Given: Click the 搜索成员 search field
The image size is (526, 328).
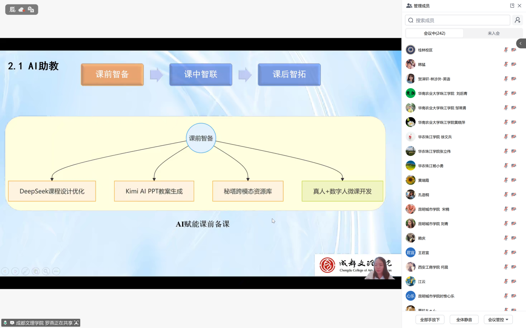Looking at the screenshot, I should click(457, 20).
